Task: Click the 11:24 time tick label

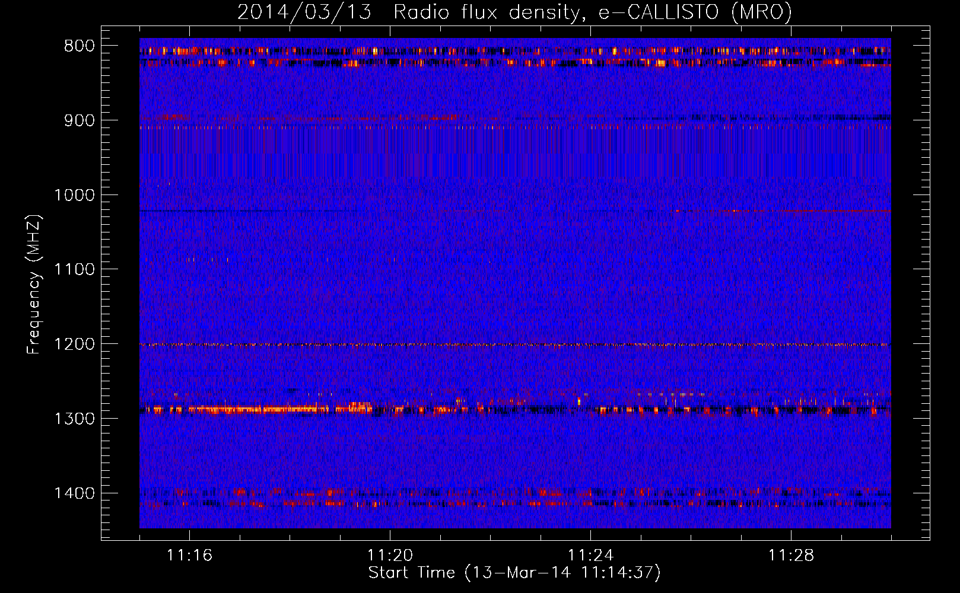Action: [590, 556]
